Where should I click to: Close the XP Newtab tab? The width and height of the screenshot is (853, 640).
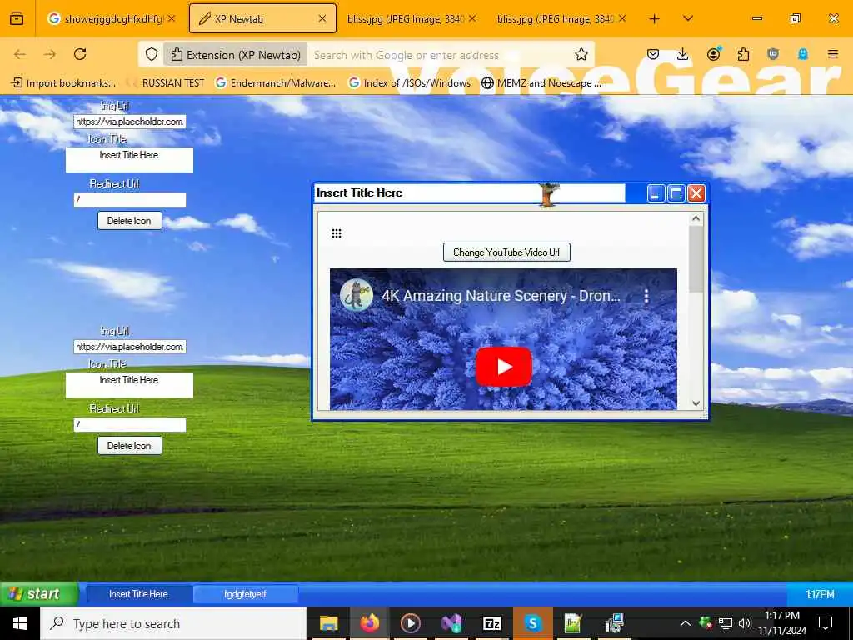coord(322,18)
